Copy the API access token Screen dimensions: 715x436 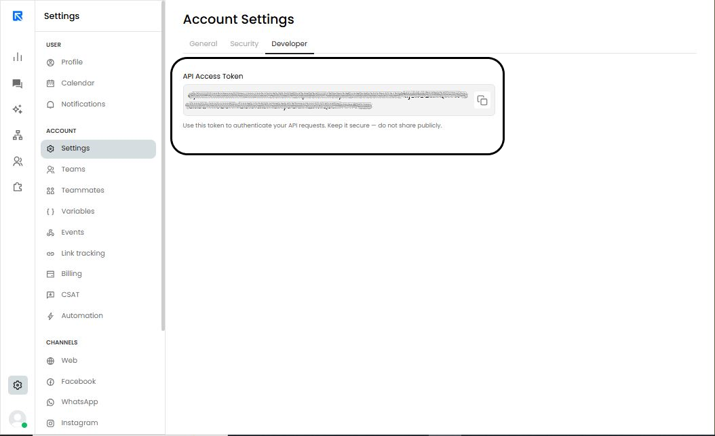pyautogui.click(x=482, y=100)
